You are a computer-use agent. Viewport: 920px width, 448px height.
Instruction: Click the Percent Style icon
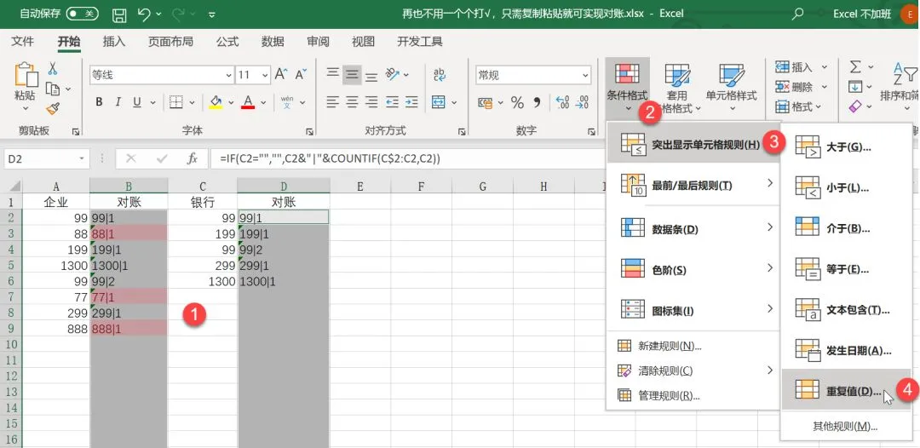tap(517, 102)
